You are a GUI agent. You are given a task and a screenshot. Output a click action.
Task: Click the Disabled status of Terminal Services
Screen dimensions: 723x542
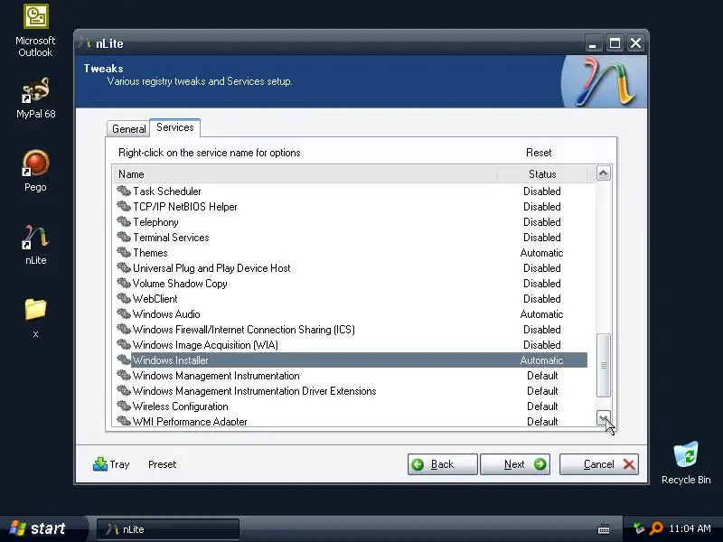click(x=541, y=238)
